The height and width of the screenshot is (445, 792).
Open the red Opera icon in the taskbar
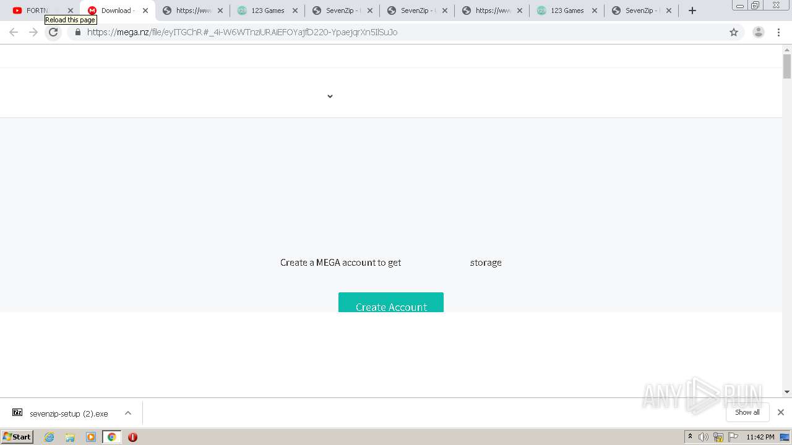click(x=132, y=437)
